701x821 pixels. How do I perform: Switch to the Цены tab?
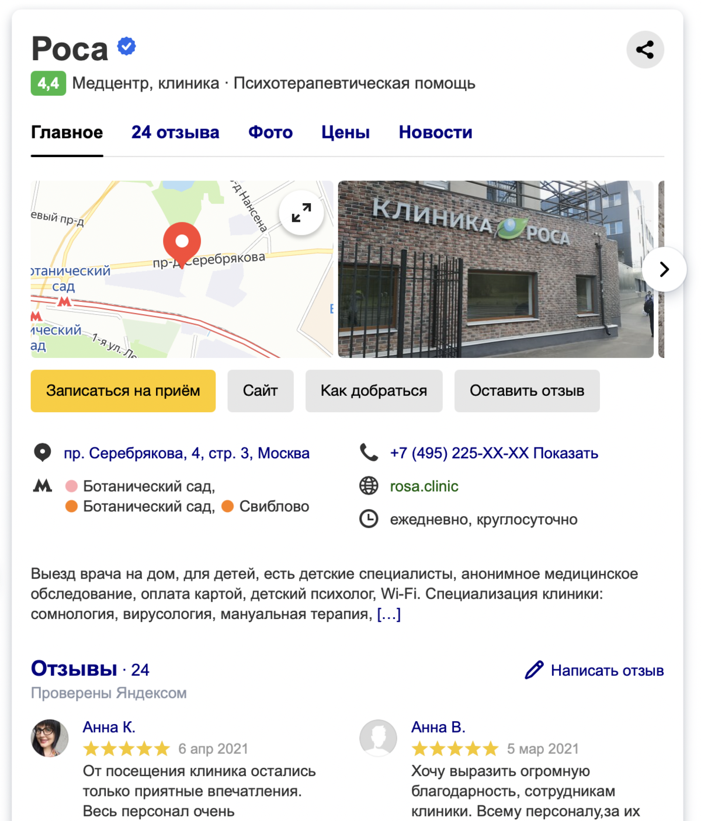pos(346,133)
